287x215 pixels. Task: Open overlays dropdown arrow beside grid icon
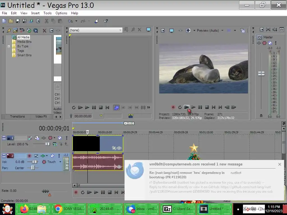click(235, 31)
